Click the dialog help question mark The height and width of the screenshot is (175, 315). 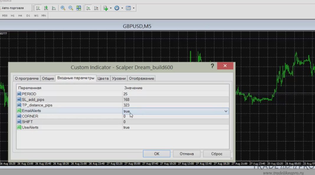(x=212, y=66)
